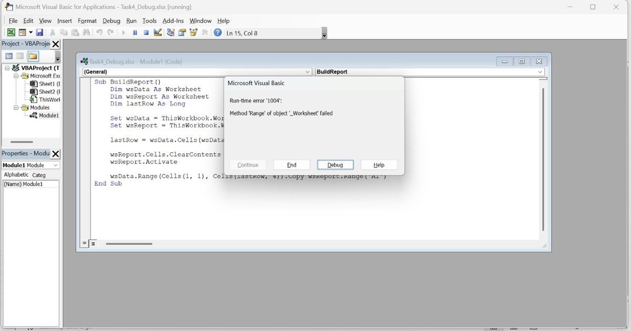Click the Module1 code window restore button
The width and height of the screenshot is (631, 331).
point(522,61)
